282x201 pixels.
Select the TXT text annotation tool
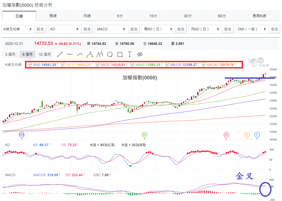coord(130,54)
